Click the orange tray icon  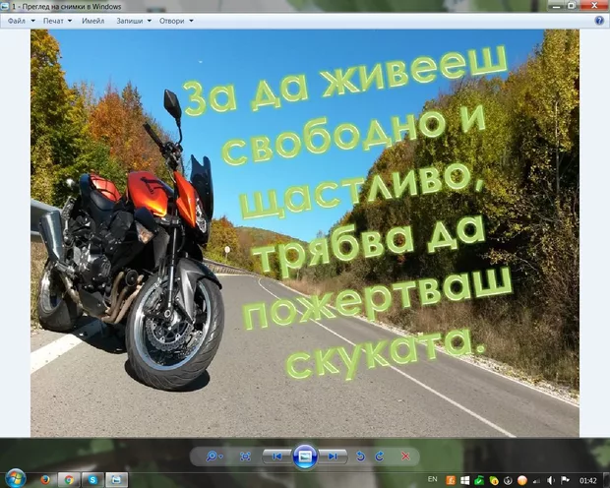451,480
